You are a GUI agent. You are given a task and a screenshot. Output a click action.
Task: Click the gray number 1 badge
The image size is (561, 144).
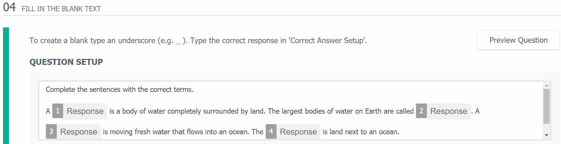(x=57, y=111)
